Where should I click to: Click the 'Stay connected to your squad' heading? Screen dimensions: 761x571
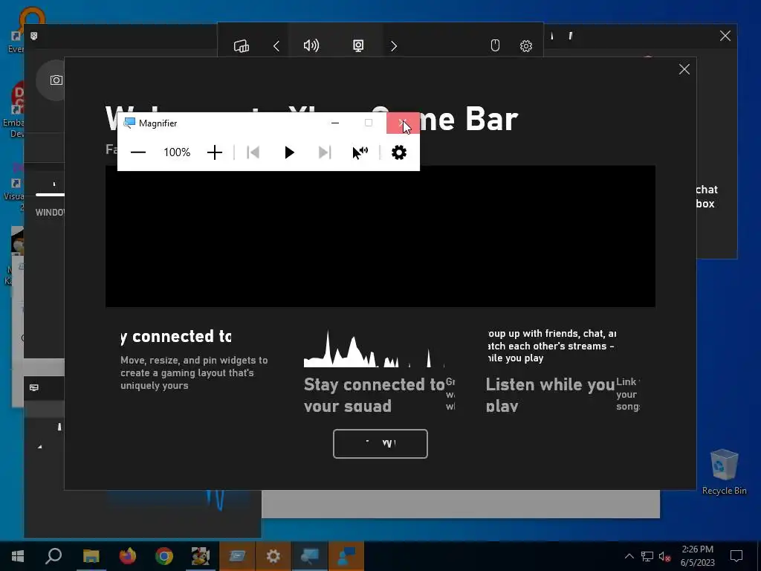coord(375,395)
